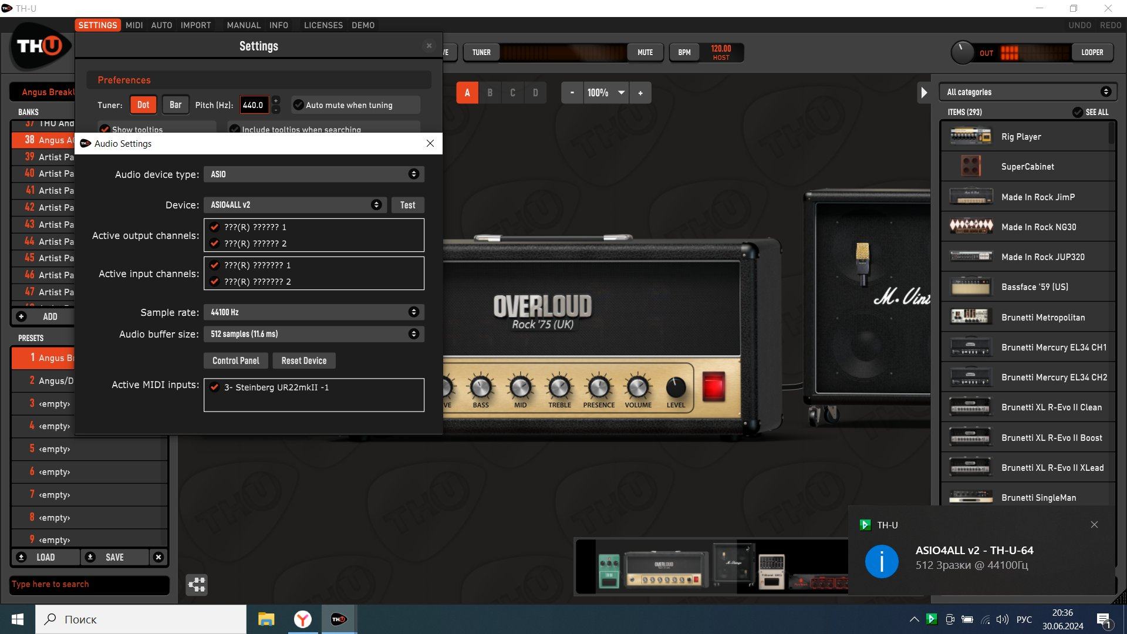Uncheck output channel 1 checkbox
1127x634 pixels.
click(x=215, y=227)
